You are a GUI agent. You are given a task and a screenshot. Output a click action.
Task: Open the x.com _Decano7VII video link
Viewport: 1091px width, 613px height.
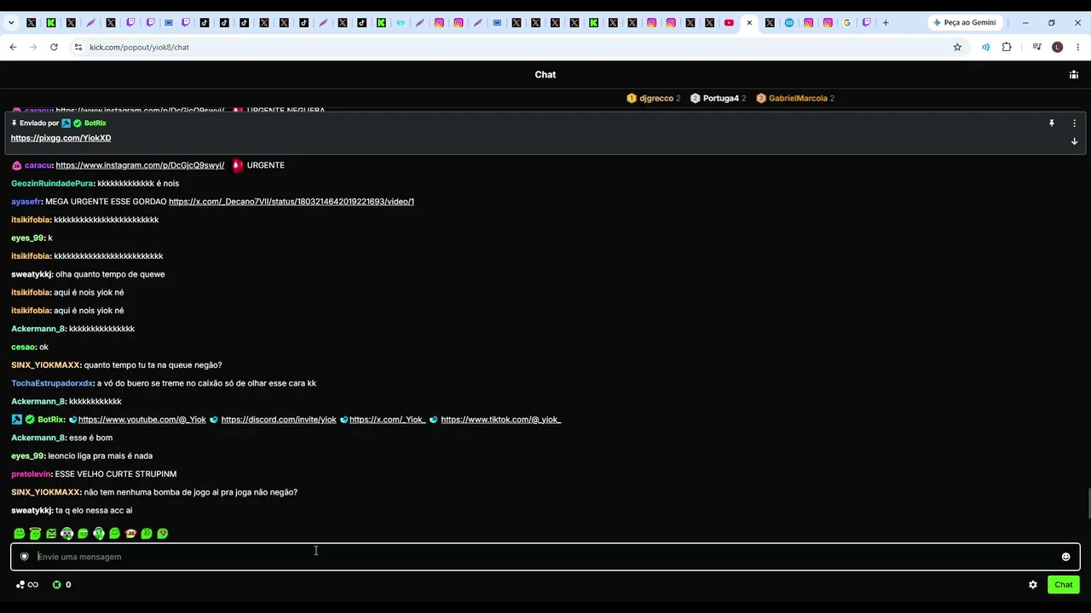[x=292, y=202]
